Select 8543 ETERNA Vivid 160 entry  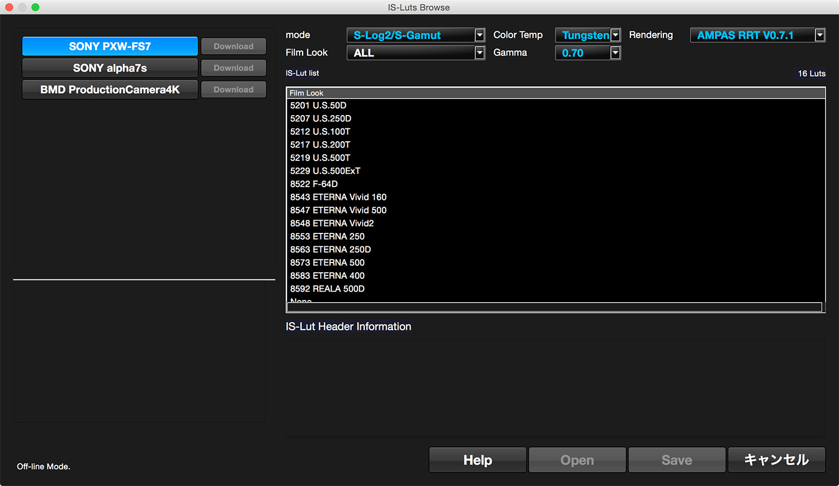pos(338,197)
